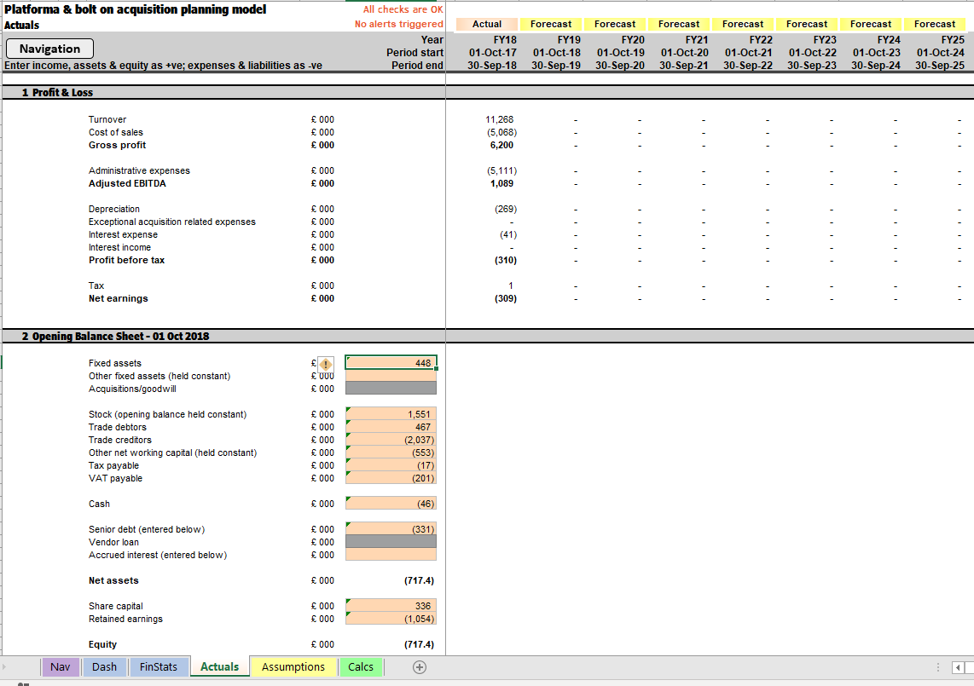Click the Forecast header above FY19
Viewport: 974px width, 686px height.
pyautogui.click(x=551, y=24)
